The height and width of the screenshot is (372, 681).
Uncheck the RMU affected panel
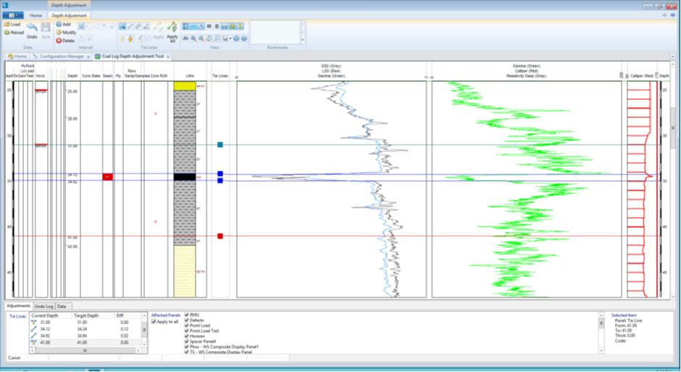187,315
